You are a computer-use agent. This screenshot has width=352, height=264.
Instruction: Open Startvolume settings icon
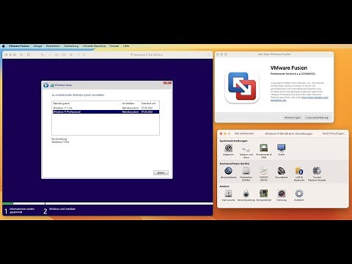click(228, 194)
